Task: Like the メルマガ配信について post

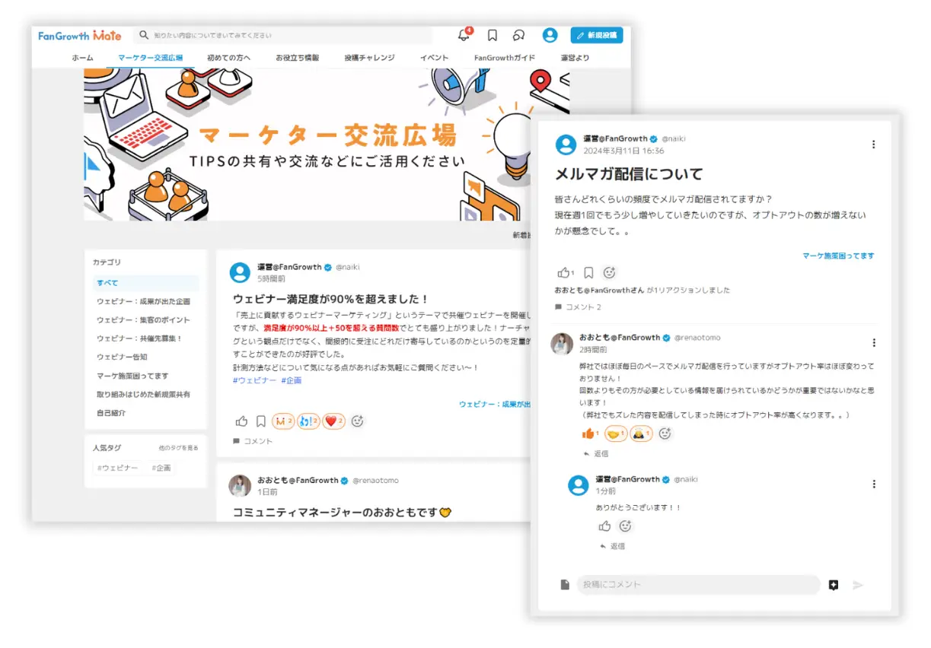Action: click(x=564, y=272)
